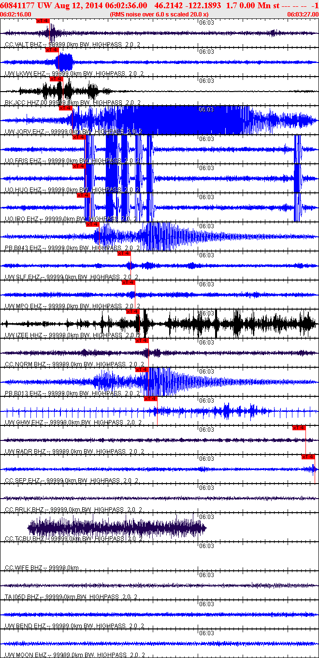Click the red pick marker on the UO.FRIS trace
Viewport: 319px width, 658px height.
(x=79, y=137)
